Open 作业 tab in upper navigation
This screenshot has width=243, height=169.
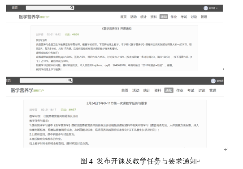174,17
